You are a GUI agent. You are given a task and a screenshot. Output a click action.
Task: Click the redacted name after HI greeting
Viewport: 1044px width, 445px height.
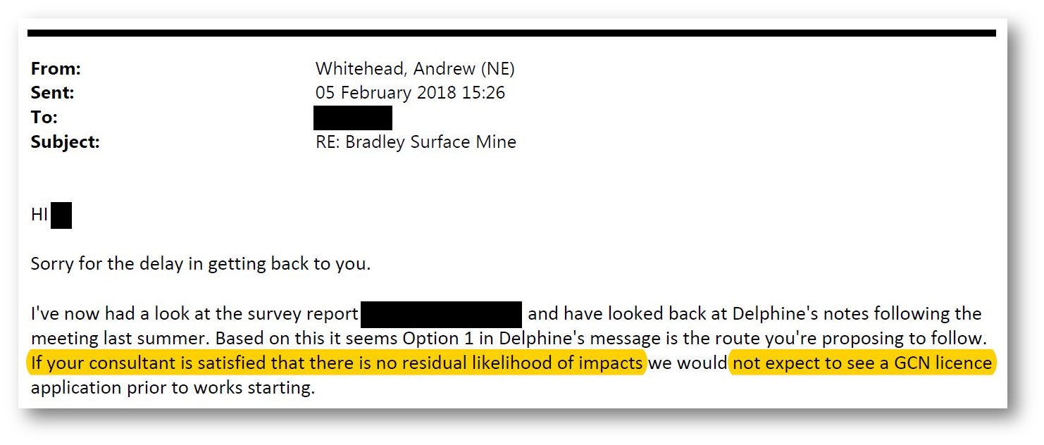pos(61,215)
